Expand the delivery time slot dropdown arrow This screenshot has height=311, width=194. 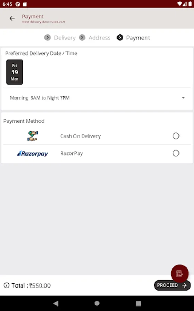tap(183, 98)
